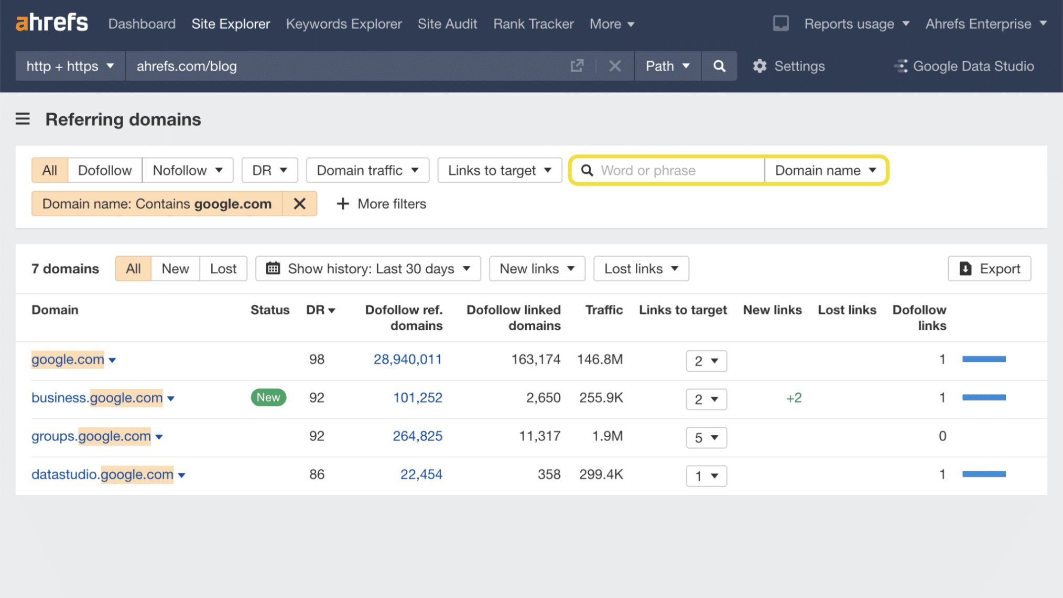Open business.google.com domain link
The image size is (1063, 598).
(x=97, y=397)
